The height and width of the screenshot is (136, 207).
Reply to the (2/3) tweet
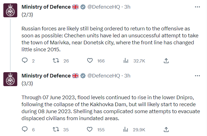point(25,60)
